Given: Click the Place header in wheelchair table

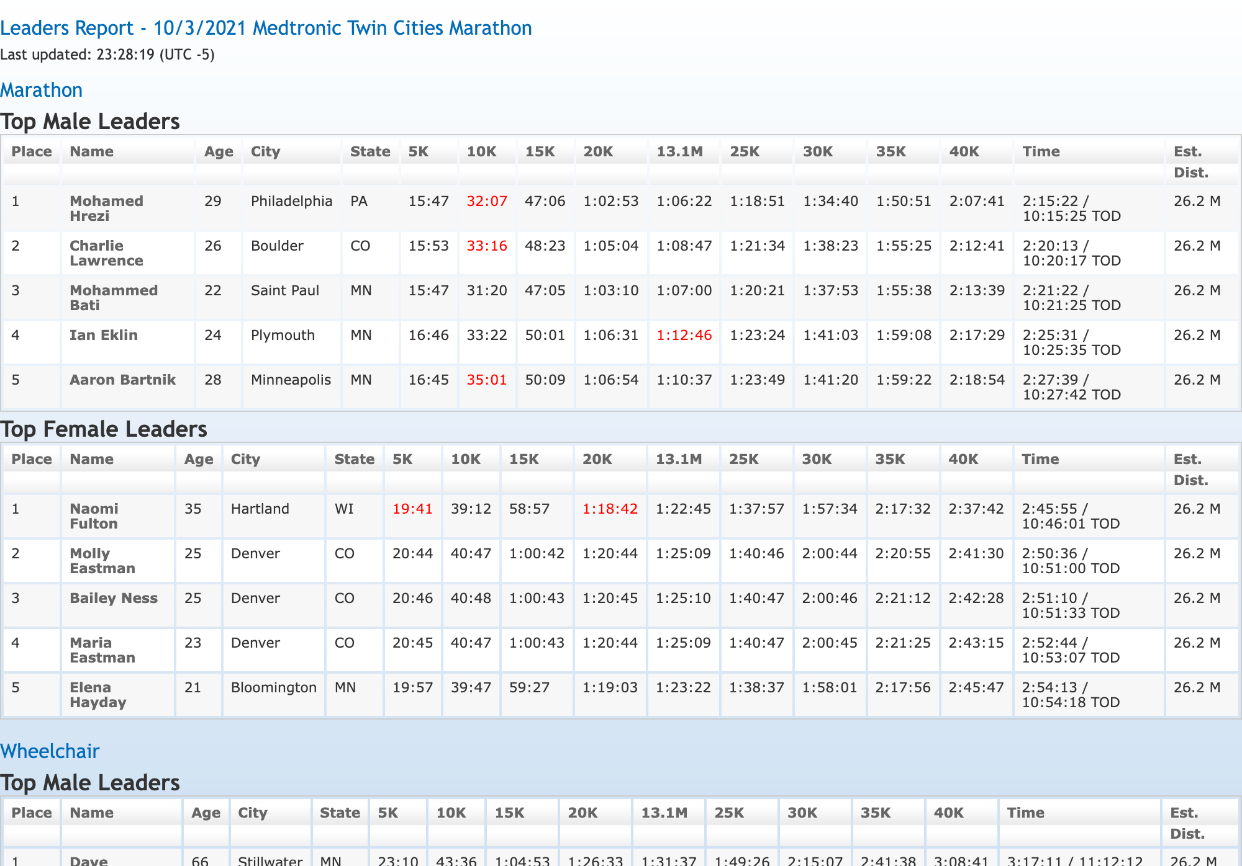Looking at the screenshot, I should tap(32, 813).
